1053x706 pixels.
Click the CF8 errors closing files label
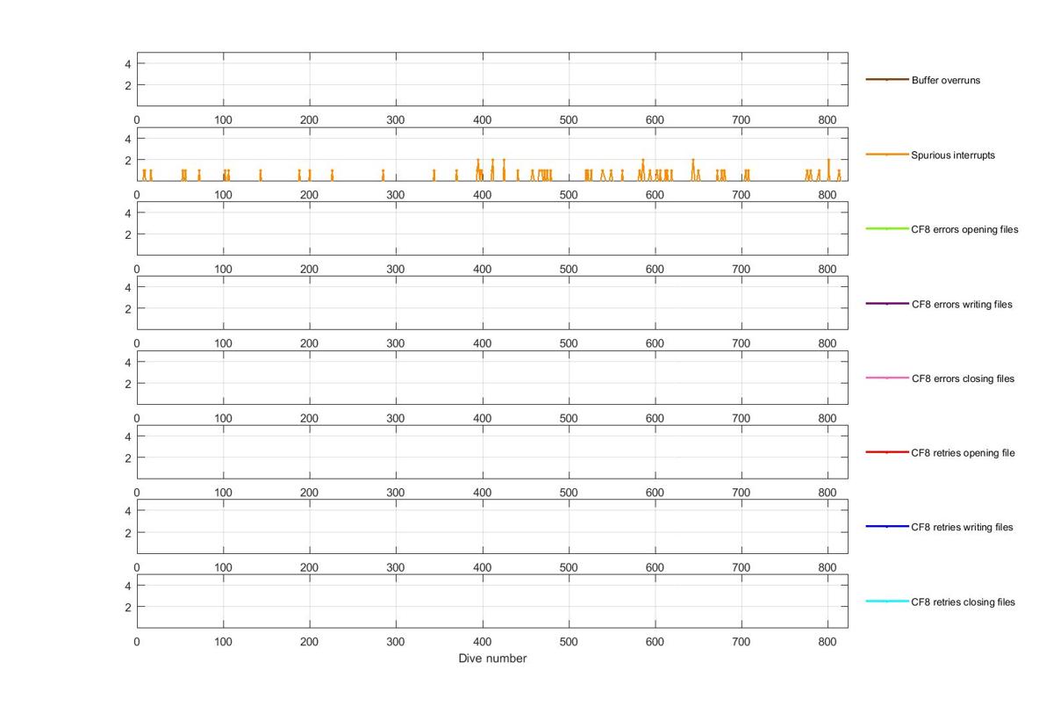(x=963, y=378)
